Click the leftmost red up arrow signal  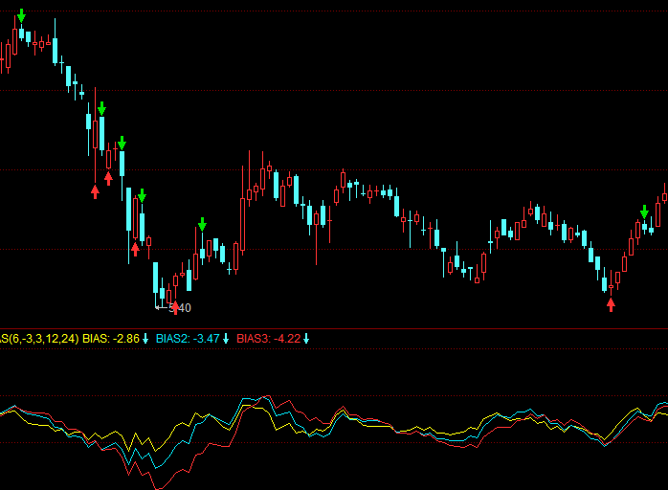pyautogui.click(x=95, y=191)
